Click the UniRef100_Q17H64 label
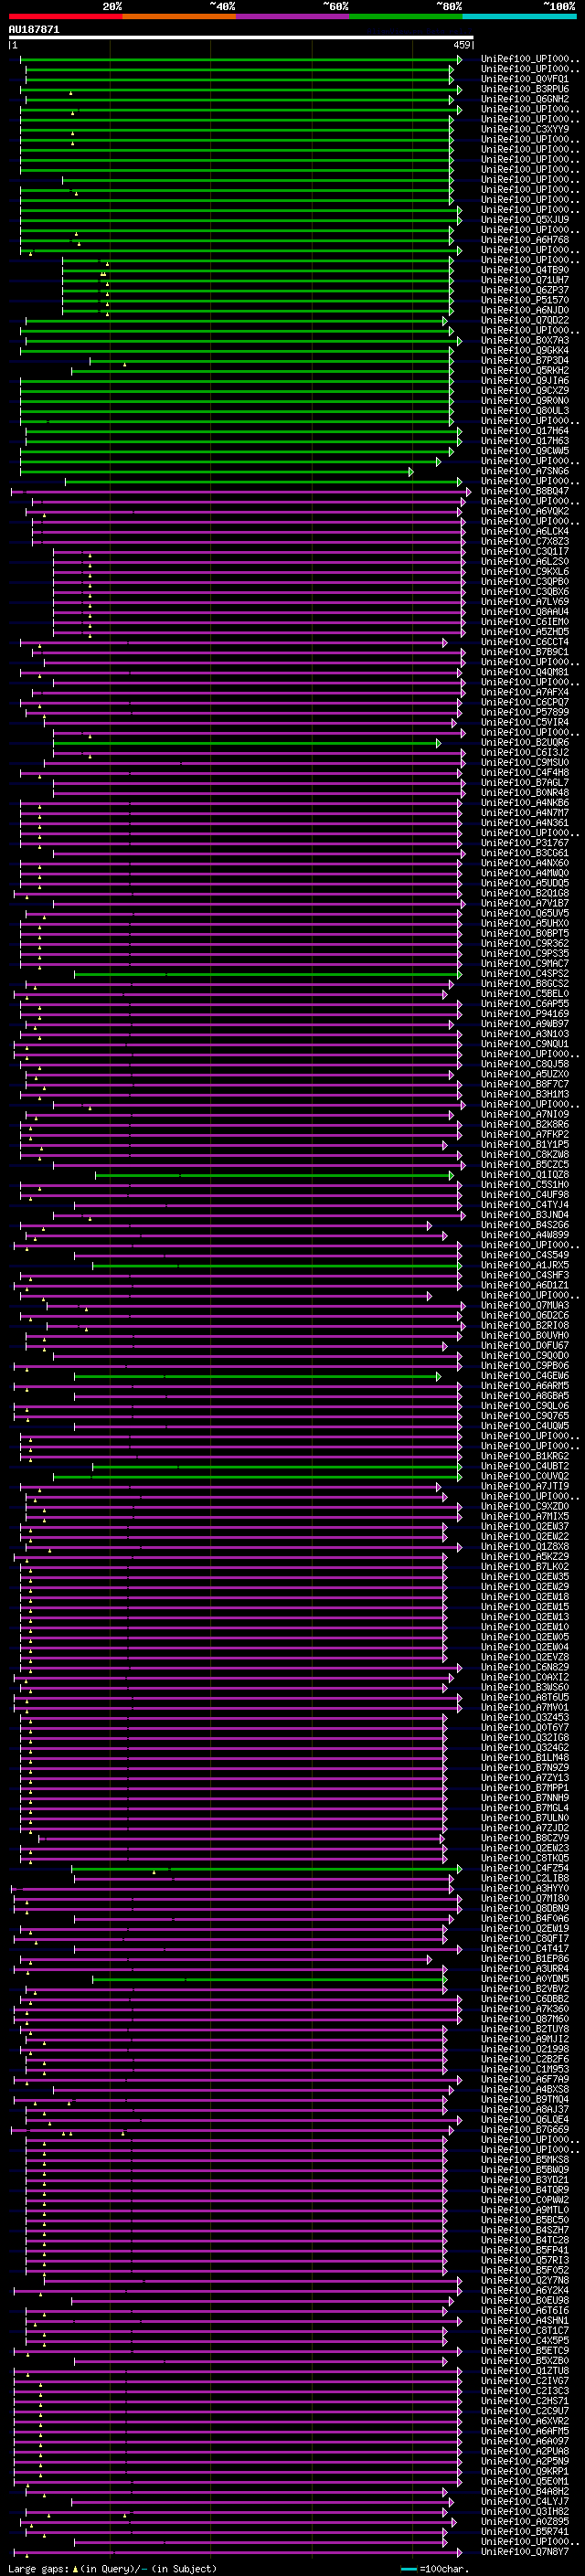 point(525,431)
